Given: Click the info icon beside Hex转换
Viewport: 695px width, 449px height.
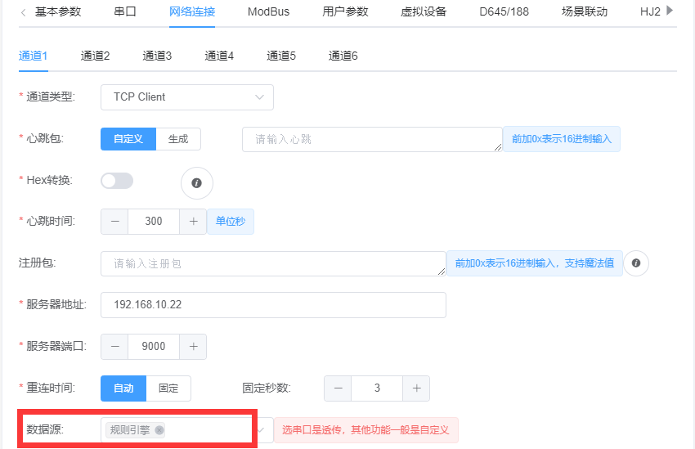Looking at the screenshot, I should [x=196, y=182].
